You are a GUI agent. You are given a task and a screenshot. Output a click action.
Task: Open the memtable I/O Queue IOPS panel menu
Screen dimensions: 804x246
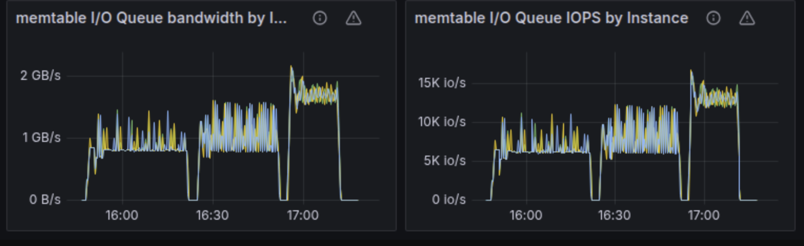pos(551,18)
